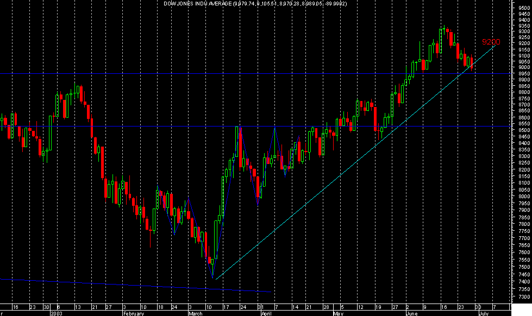Select the 9400 price axis label
The height and width of the screenshot is (316, 532).
pos(524,20)
